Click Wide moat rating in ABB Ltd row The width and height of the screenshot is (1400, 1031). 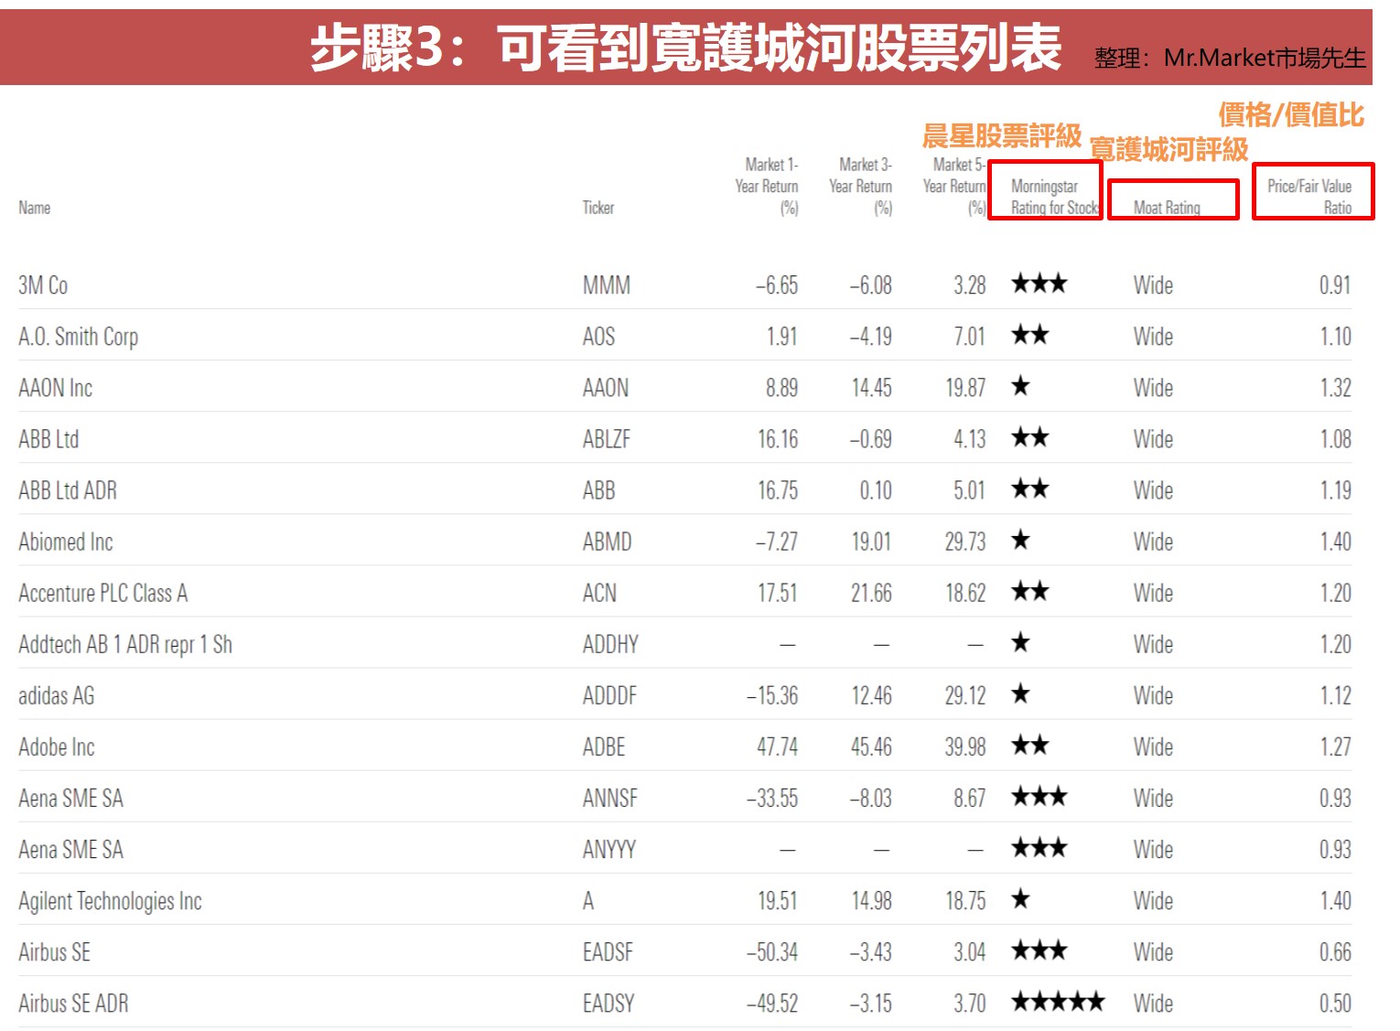pyautogui.click(x=1153, y=439)
